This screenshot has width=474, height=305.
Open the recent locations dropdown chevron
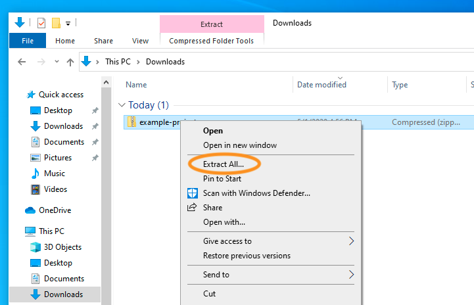click(55, 62)
